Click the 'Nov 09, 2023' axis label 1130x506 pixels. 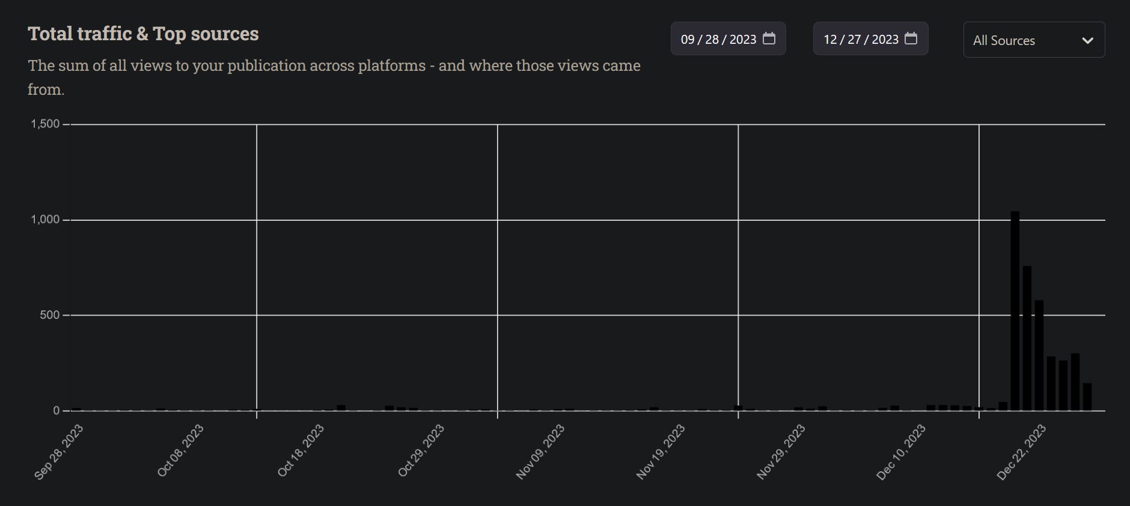pos(540,451)
